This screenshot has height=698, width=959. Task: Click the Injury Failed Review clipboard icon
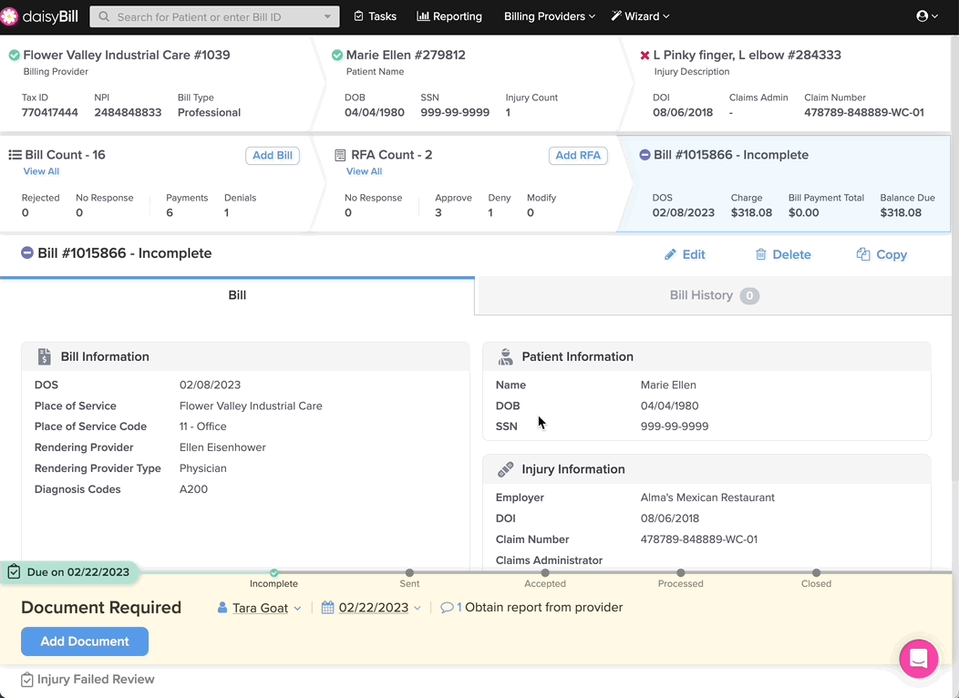point(27,680)
